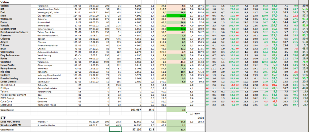Image resolution: width=309 pixels, height=132 pixels.
Task: Select the bright green 37,2 performance cell
Action: pyautogui.click(x=176, y=29)
